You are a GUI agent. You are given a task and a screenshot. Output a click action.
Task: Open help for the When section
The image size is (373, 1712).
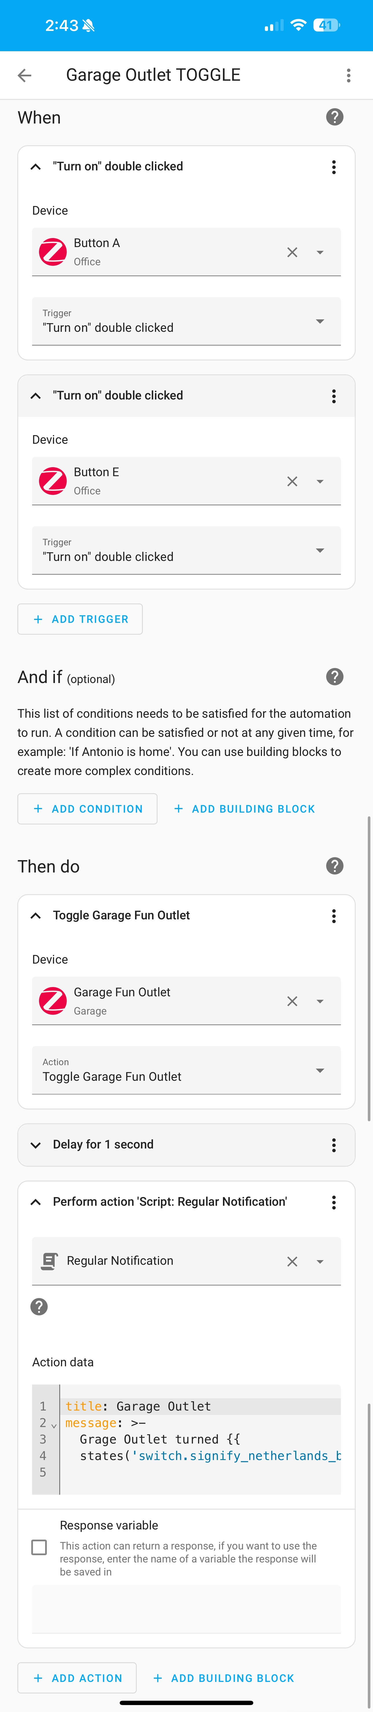click(x=335, y=117)
